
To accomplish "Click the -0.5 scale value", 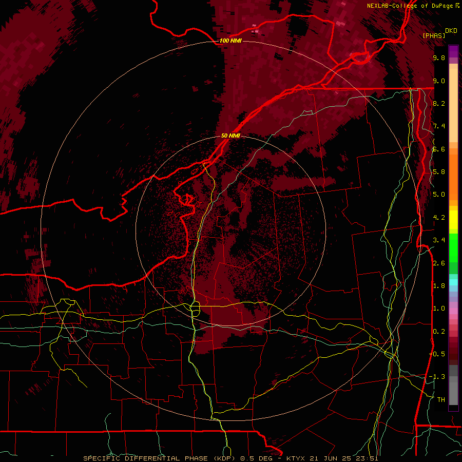I will pos(437,354).
